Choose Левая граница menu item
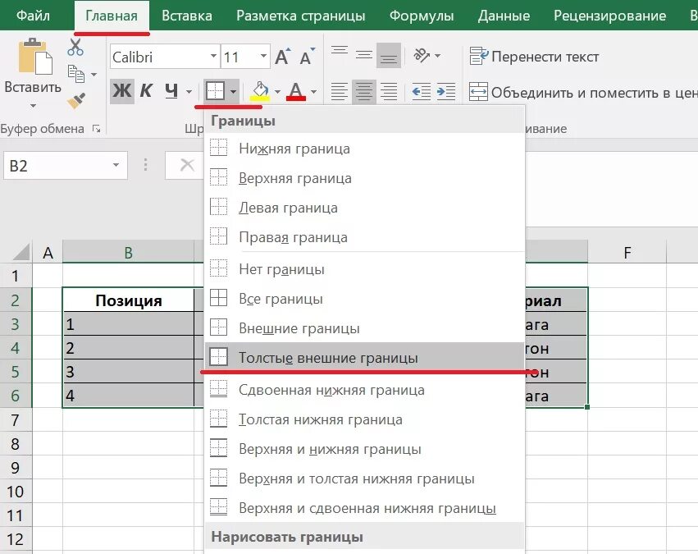Image resolution: width=698 pixels, height=554 pixels. coord(364,208)
